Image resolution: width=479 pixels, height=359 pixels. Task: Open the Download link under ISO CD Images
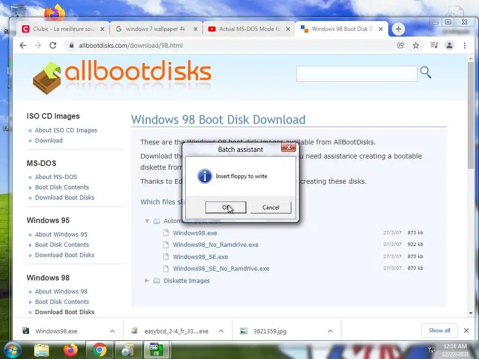(x=49, y=140)
